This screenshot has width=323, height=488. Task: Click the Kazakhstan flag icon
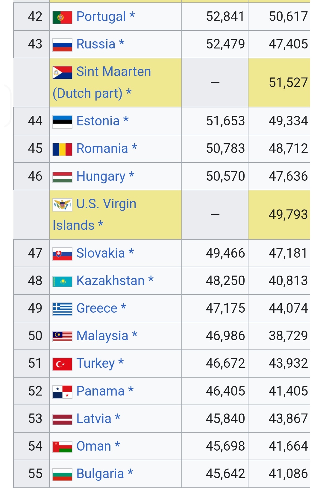pyautogui.click(x=62, y=282)
